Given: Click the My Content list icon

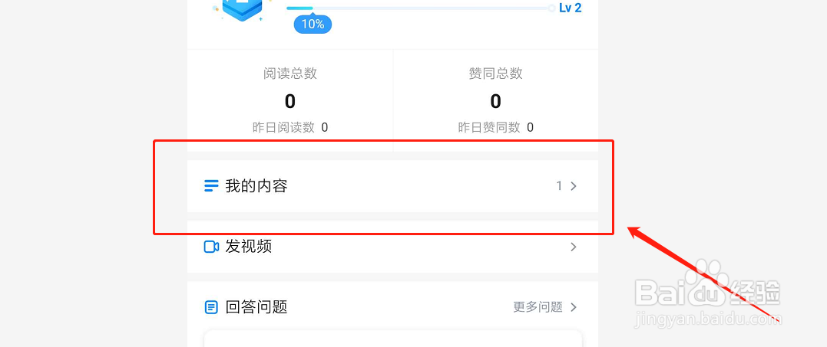Looking at the screenshot, I should coord(211,186).
